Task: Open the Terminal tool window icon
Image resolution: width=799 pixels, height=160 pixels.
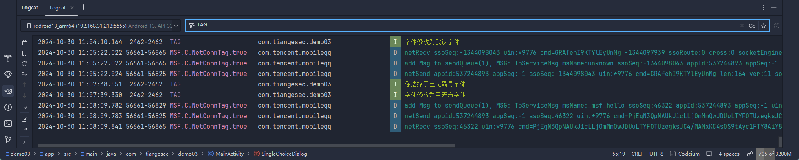Action: pos(8,123)
